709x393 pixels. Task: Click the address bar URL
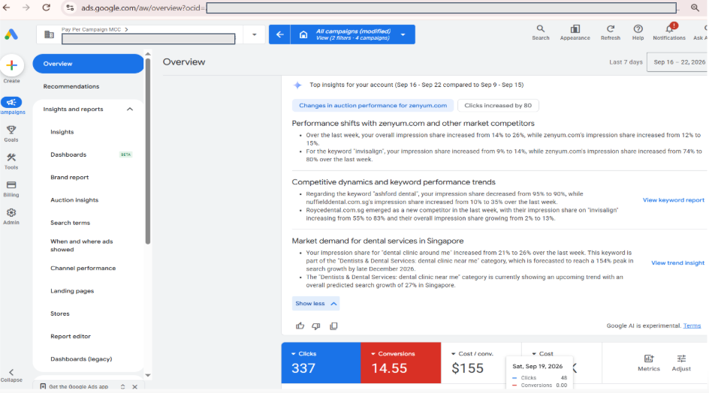pos(143,7)
